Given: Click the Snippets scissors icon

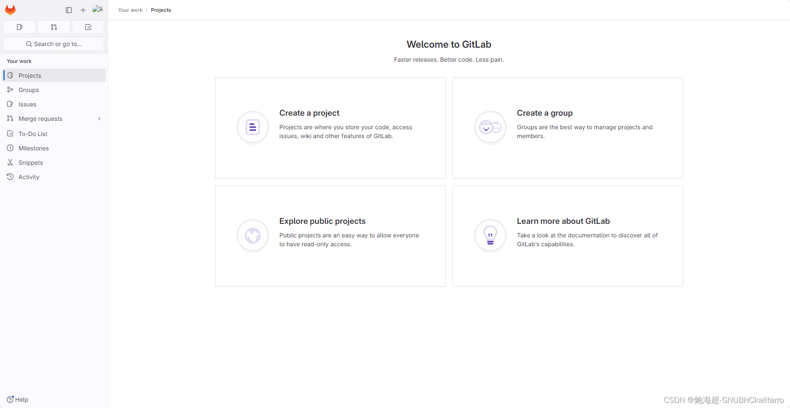Looking at the screenshot, I should 10,162.
